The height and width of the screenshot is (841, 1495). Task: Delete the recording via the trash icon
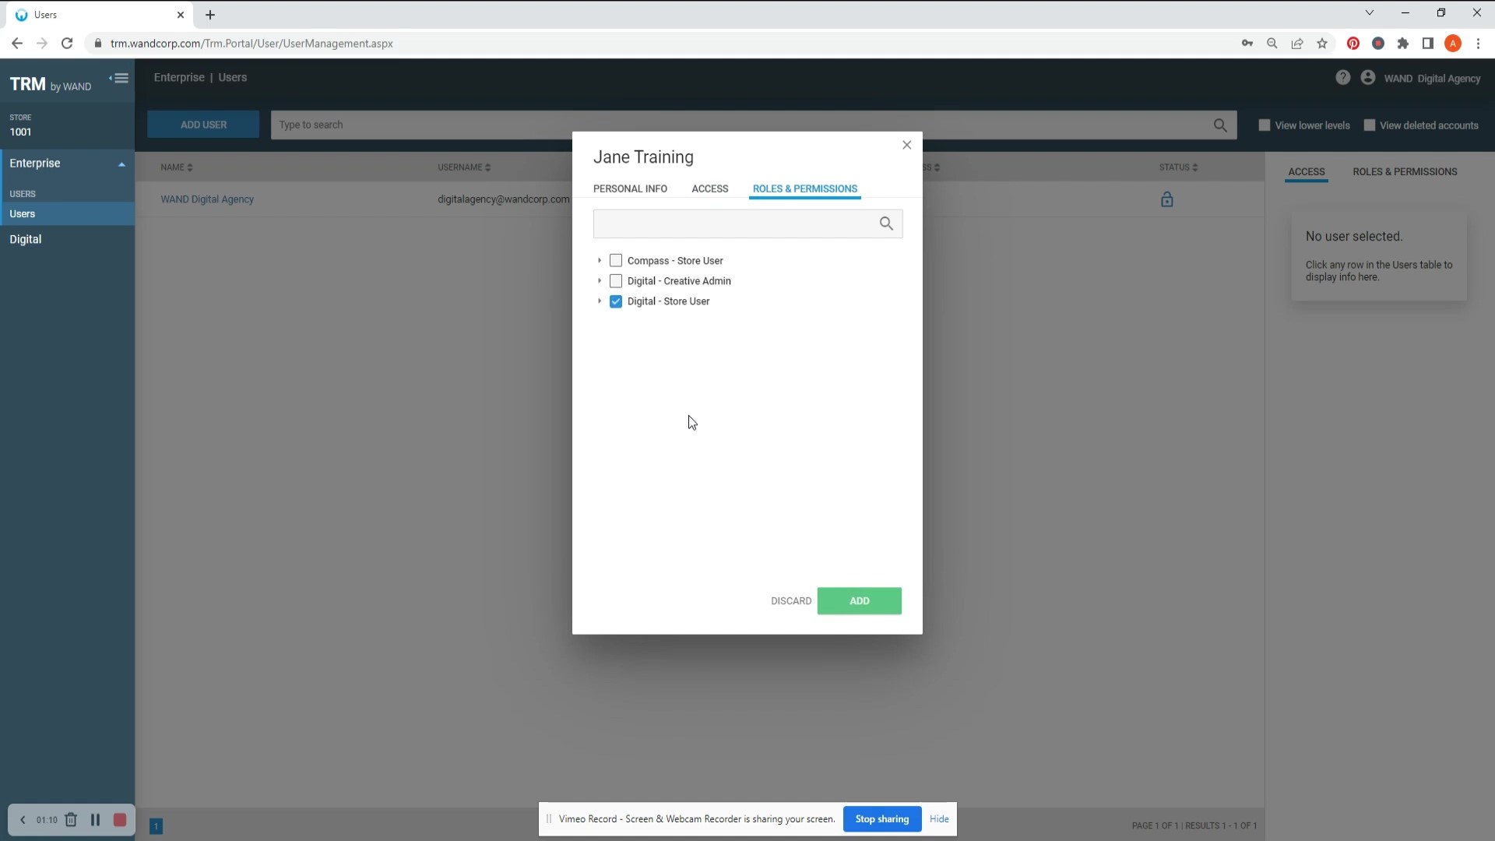tap(71, 819)
